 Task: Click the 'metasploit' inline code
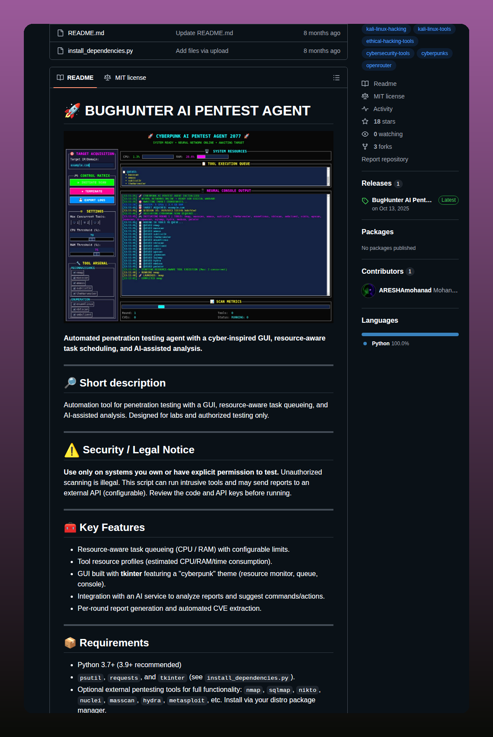coord(186,700)
